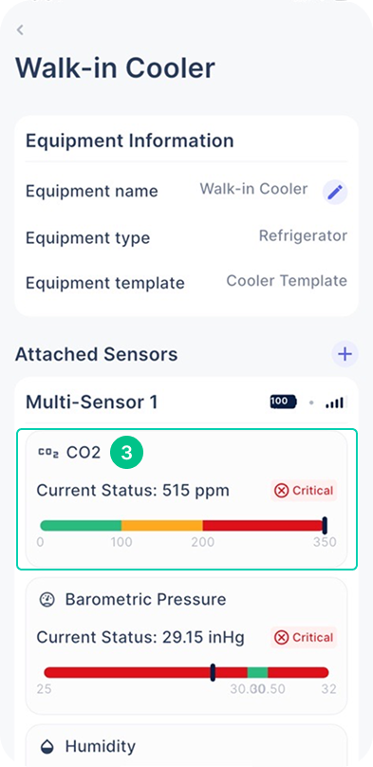Screen dimensions: 373x767
Task: Select the Refrigerator equipment type value
Action: pos(303,235)
